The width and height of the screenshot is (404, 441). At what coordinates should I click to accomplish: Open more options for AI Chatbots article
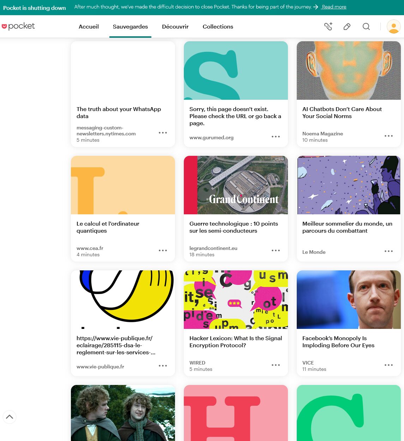pos(388,136)
